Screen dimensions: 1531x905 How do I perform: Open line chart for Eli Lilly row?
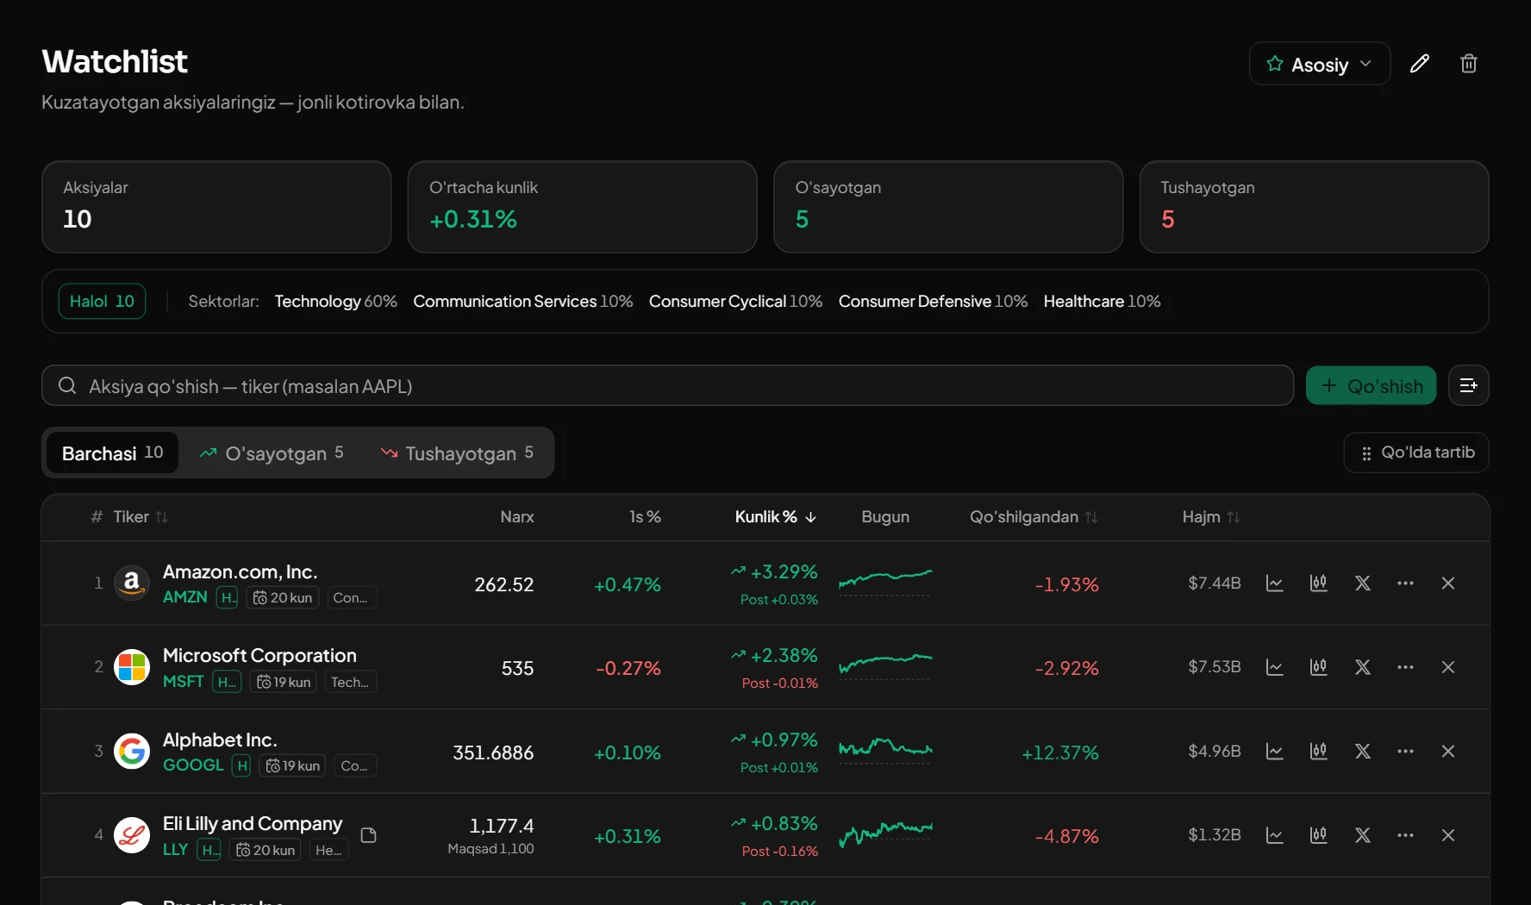click(x=1275, y=835)
